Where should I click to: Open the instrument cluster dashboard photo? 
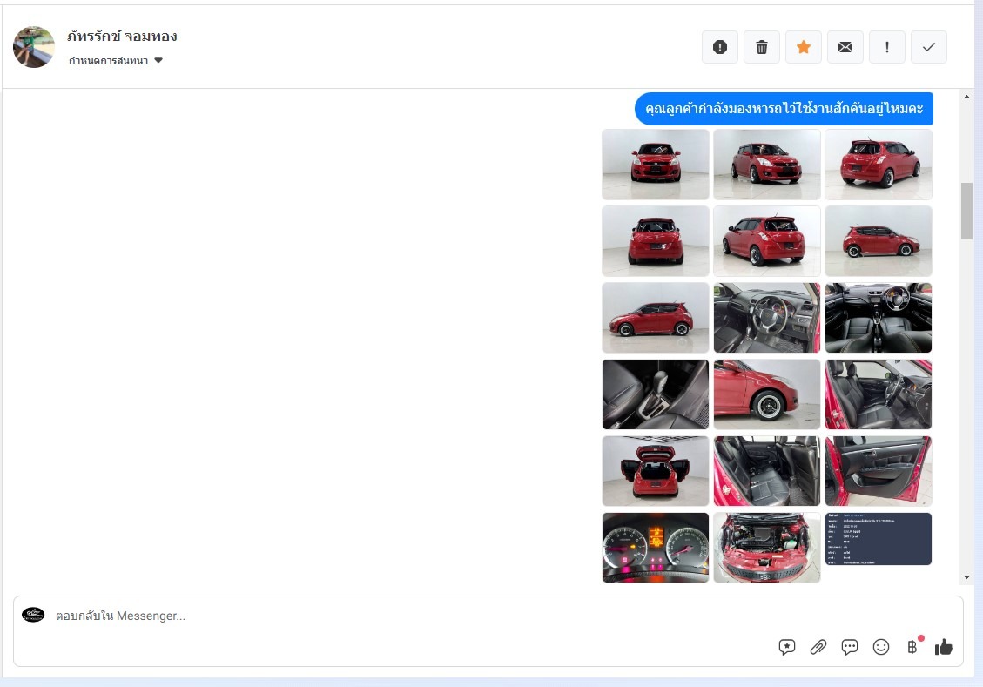tap(656, 547)
